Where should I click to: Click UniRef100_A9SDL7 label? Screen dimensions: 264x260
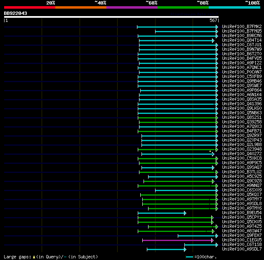[x=242, y=249]
